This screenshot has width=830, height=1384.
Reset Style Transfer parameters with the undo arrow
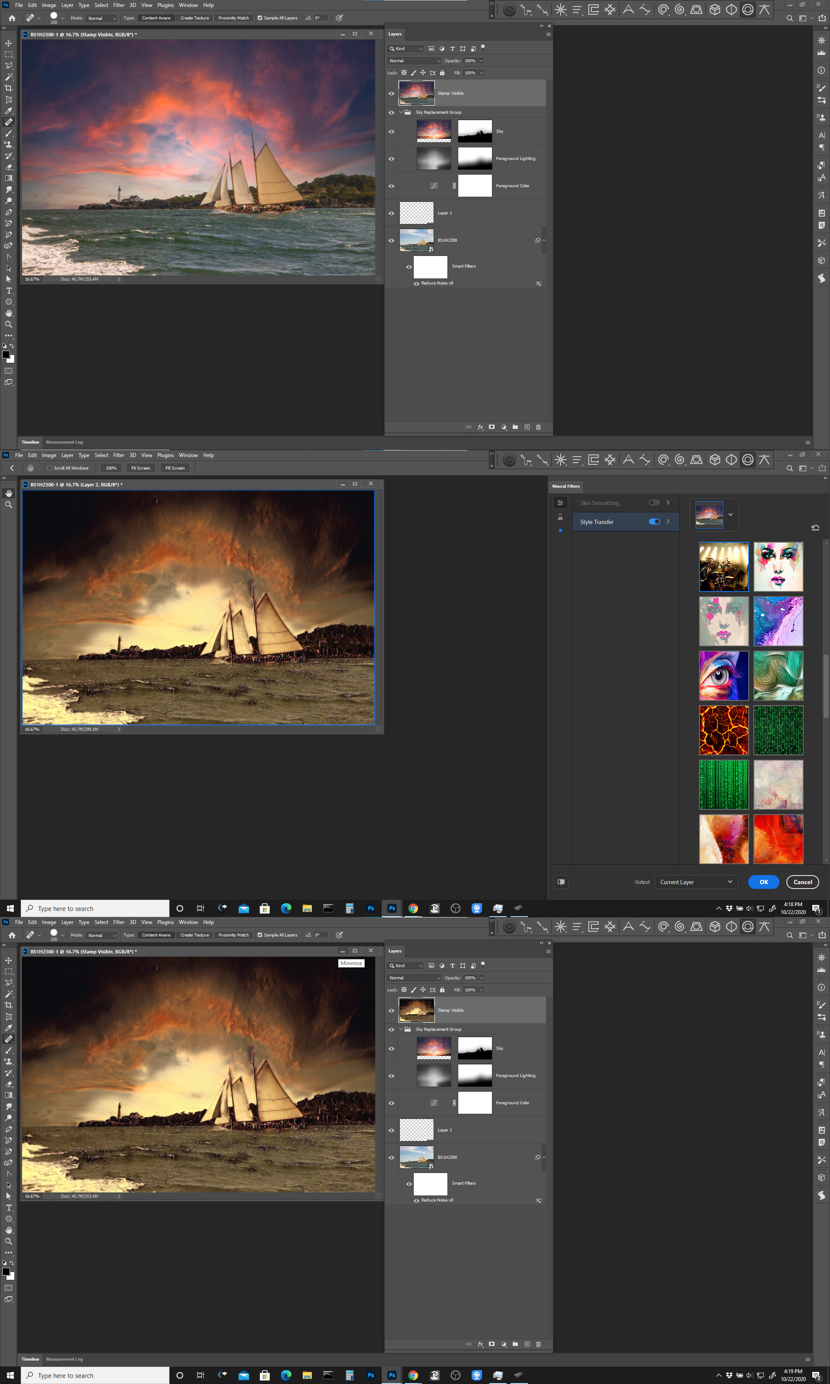coord(815,527)
